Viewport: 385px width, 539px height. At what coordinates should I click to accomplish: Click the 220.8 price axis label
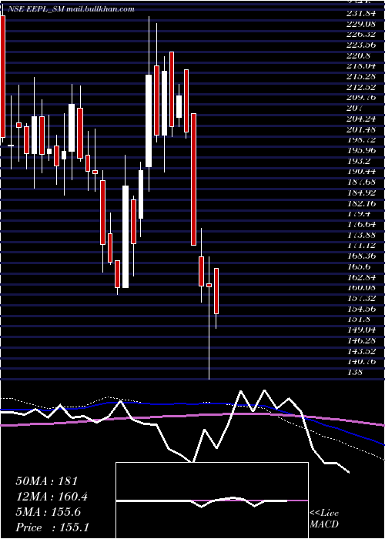click(x=360, y=55)
